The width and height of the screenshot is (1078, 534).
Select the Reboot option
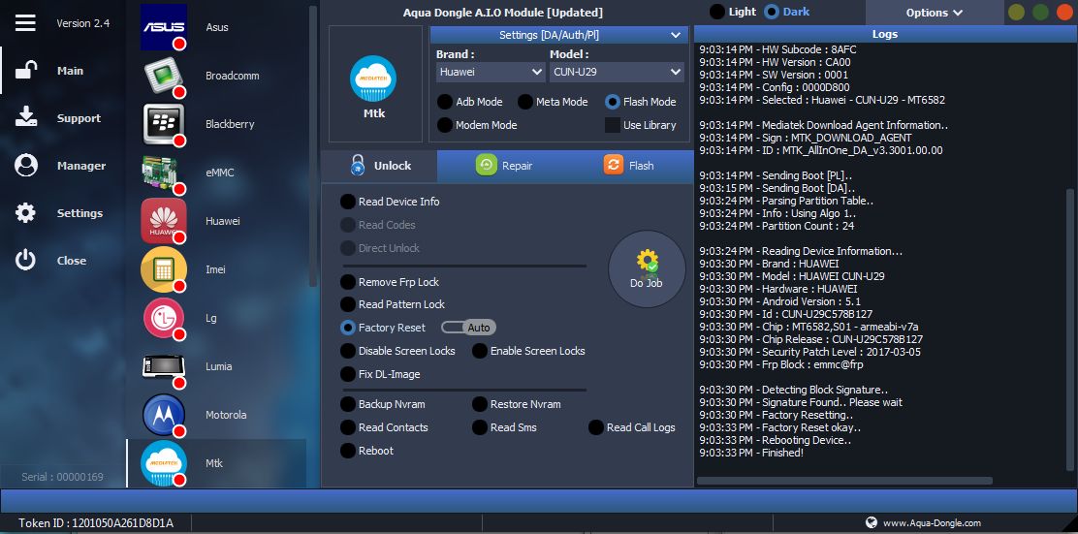click(x=367, y=451)
